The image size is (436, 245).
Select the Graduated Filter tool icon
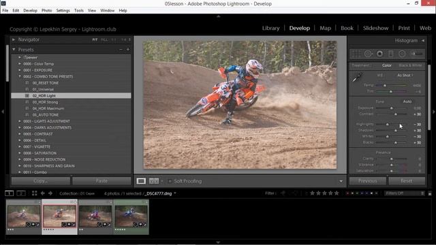390,54
